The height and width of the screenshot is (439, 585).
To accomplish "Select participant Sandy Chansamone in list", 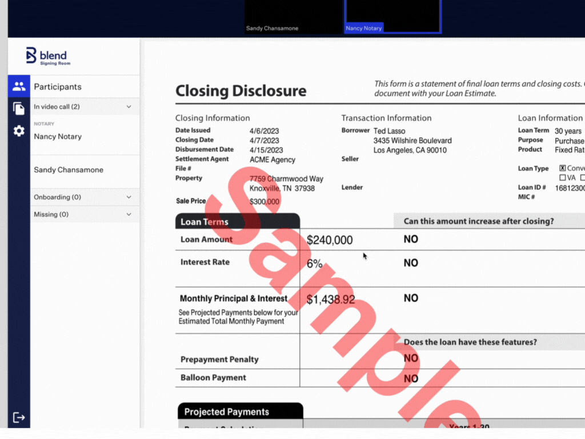I will point(69,170).
